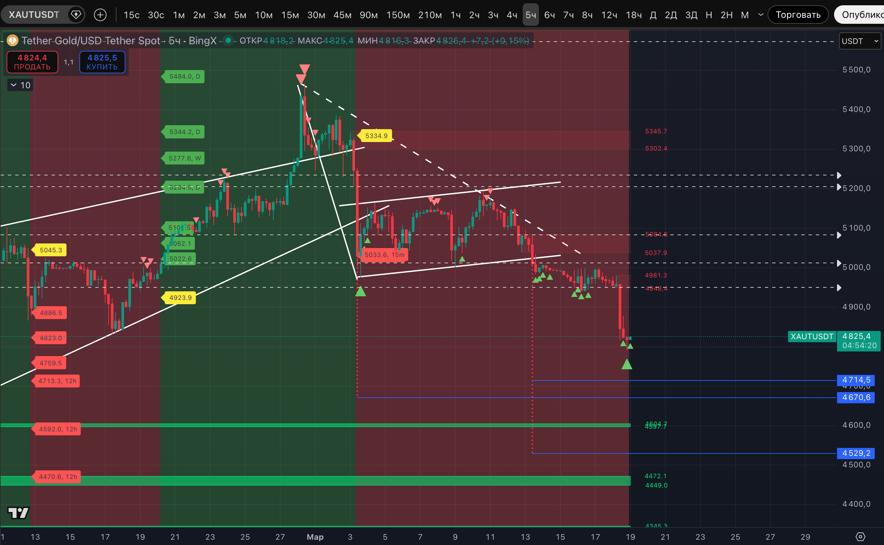The width and height of the screenshot is (884, 545).
Task: Click the blue 4714,5 price level label
Action: [856, 380]
